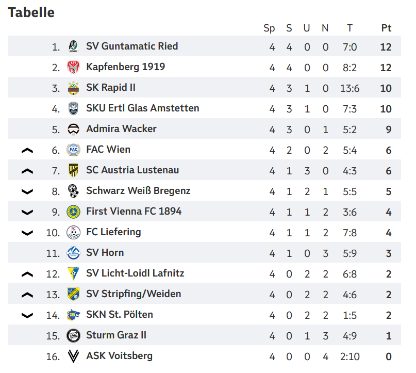Click the down arrow next to FC Liefering
416x373 pixels.
27,233
